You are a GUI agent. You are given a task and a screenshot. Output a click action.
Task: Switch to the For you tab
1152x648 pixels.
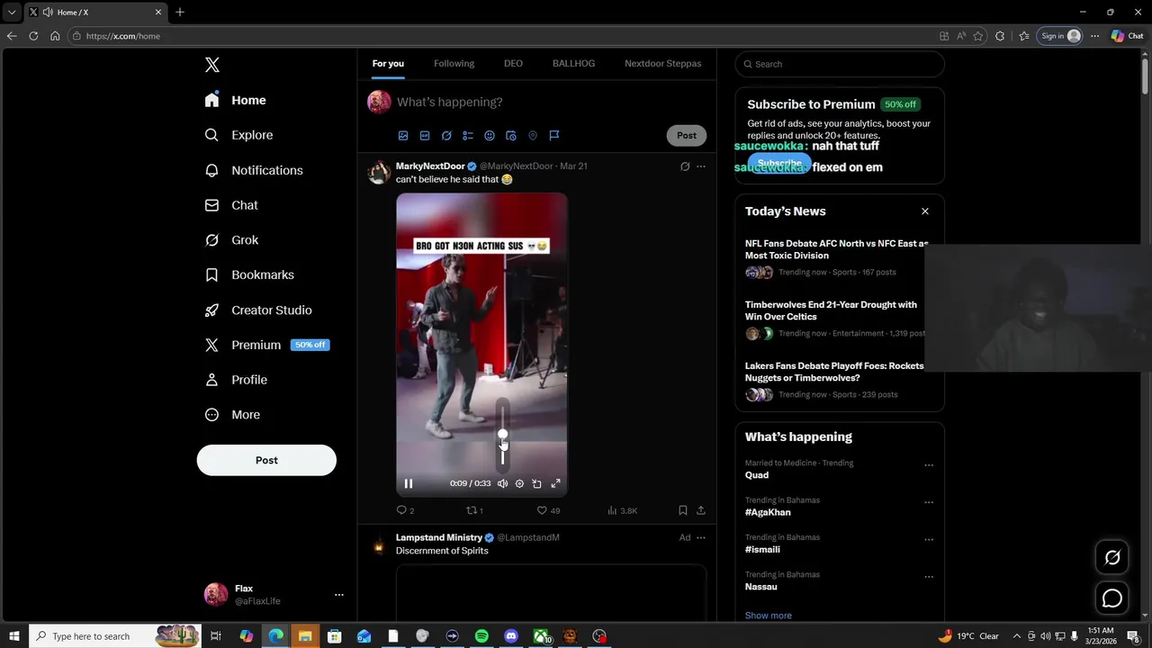pyautogui.click(x=388, y=63)
